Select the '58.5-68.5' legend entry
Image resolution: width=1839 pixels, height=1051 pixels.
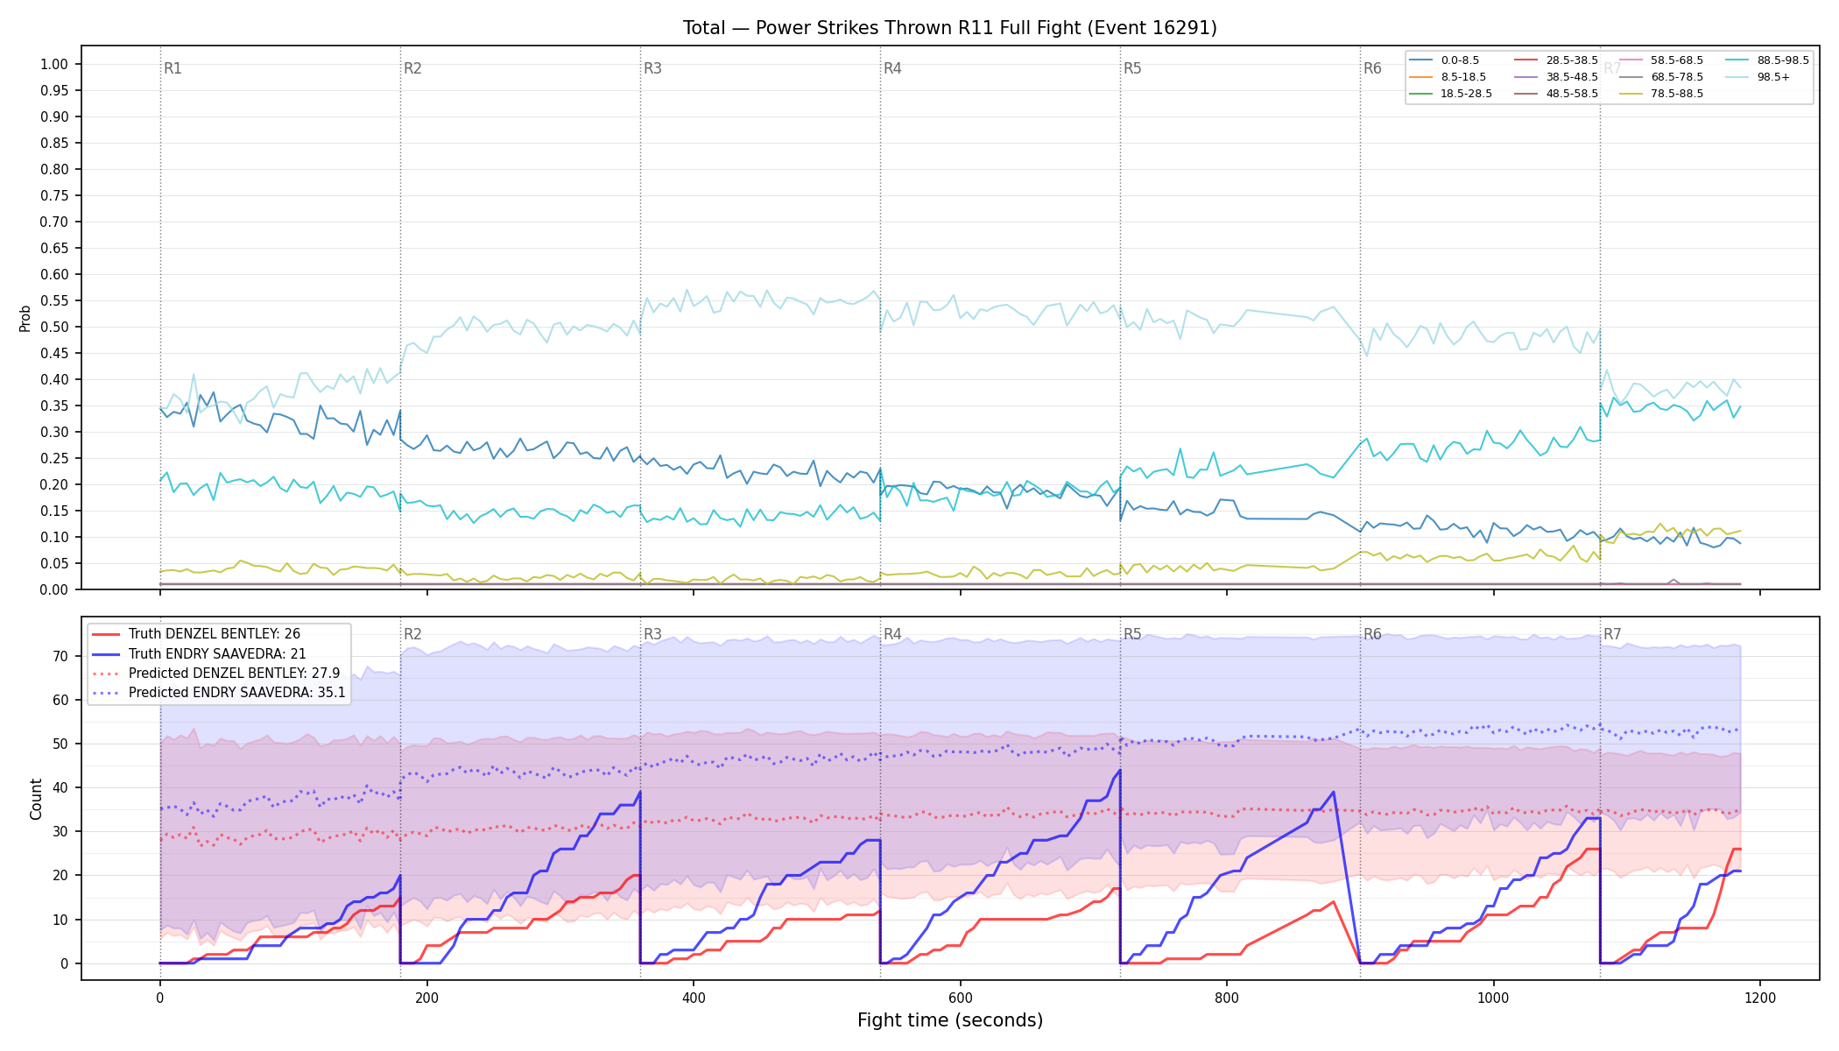[1660, 60]
